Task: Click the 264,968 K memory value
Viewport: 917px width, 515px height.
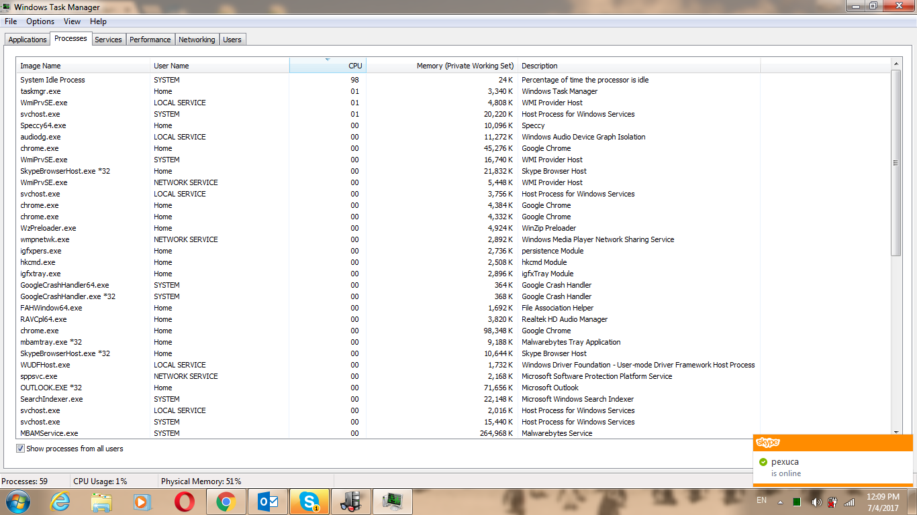Action: click(x=495, y=433)
